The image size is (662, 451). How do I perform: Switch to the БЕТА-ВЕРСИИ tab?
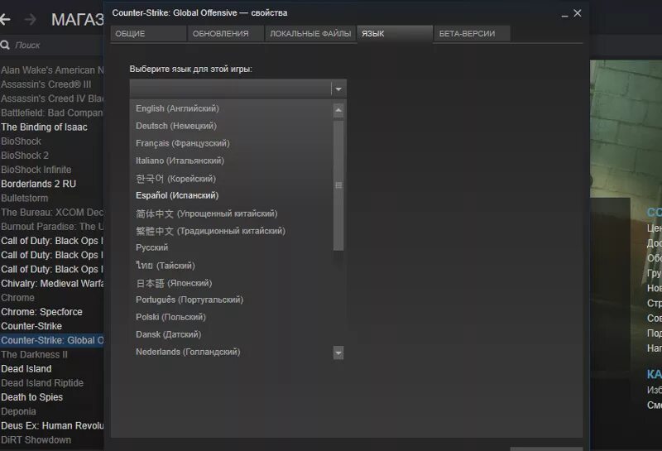[x=472, y=34]
